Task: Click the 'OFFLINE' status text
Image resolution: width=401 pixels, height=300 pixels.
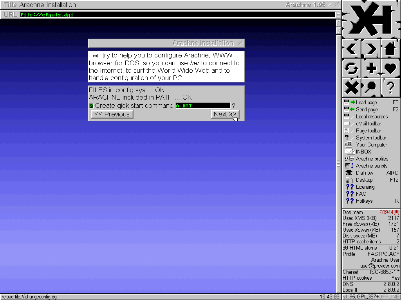Action: [x=389, y=297]
